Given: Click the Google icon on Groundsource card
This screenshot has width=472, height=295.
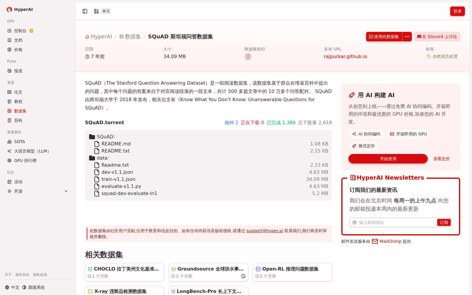Looking at the screenshot, I should [243, 276].
